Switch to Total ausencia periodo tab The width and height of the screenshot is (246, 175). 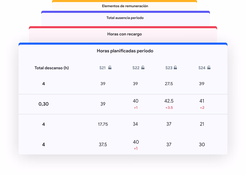(x=125, y=18)
